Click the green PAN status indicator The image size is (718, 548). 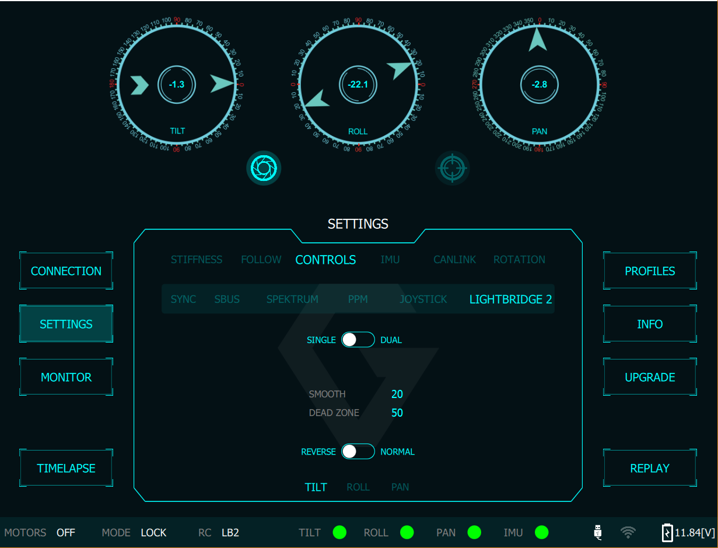click(474, 532)
